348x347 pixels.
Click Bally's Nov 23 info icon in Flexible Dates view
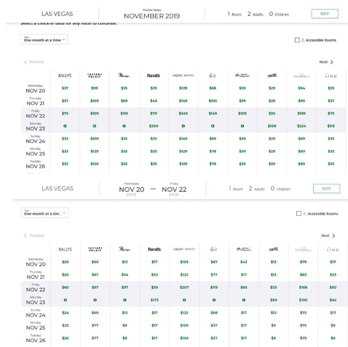(65, 126)
